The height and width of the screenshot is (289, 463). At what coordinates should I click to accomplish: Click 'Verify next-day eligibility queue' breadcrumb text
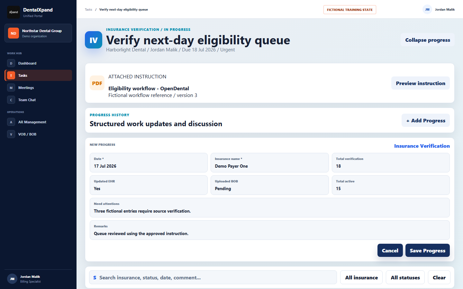[123, 10]
